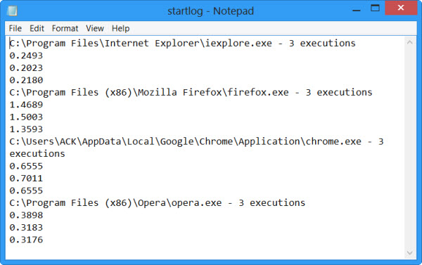422x265 pixels.
Task: Place cursor in the iexplore.exe line
Action: pyautogui.click(x=182, y=44)
